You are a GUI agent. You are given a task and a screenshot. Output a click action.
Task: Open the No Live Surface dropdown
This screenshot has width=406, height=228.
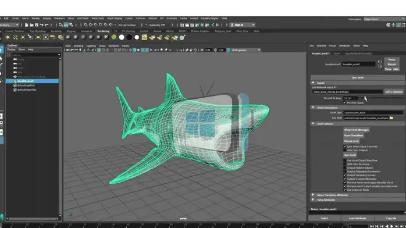127,25
